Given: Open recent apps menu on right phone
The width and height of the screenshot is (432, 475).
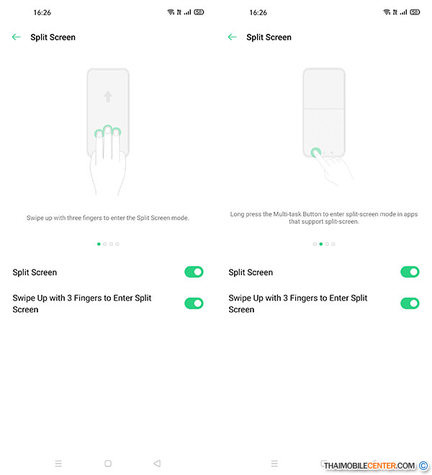Looking at the screenshot, I should pyautogui.click(x=274, y=463).
